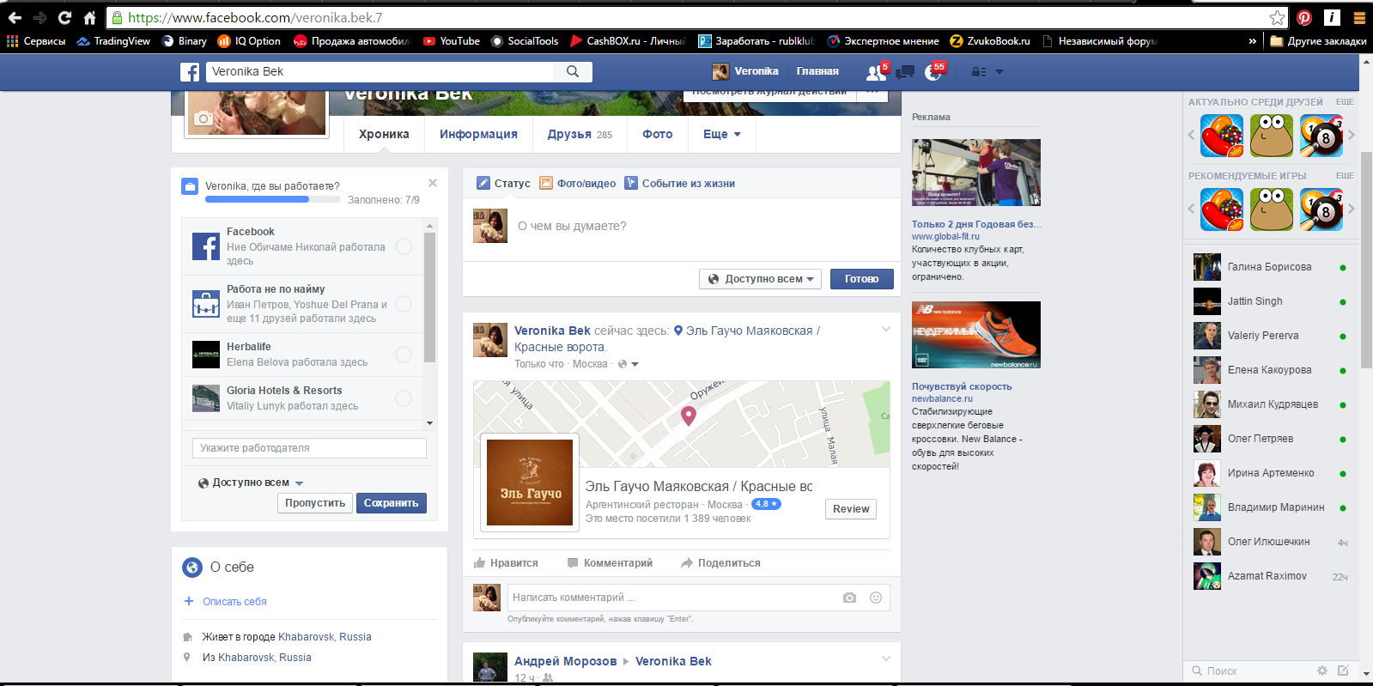Click Сохранить button
The image size is (1373, 686).
(x=391, y=503)
